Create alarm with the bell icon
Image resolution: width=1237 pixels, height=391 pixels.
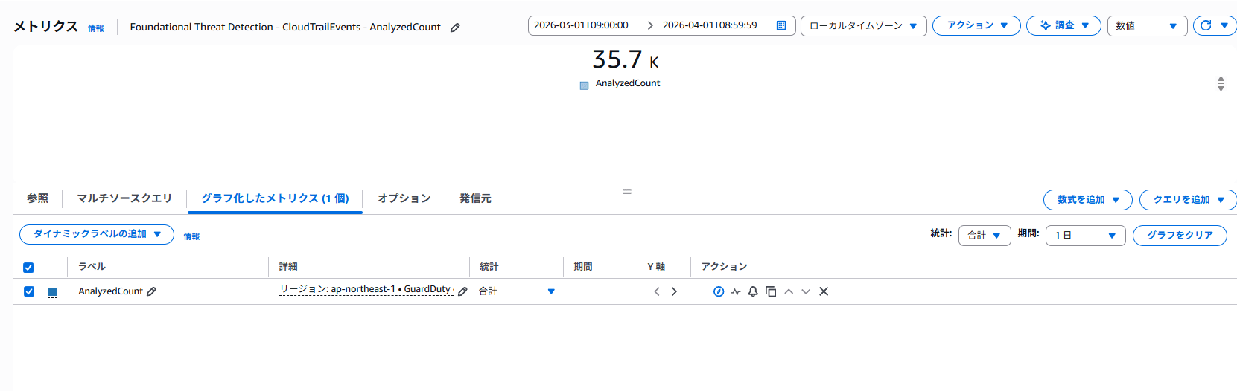click(753, 291)
